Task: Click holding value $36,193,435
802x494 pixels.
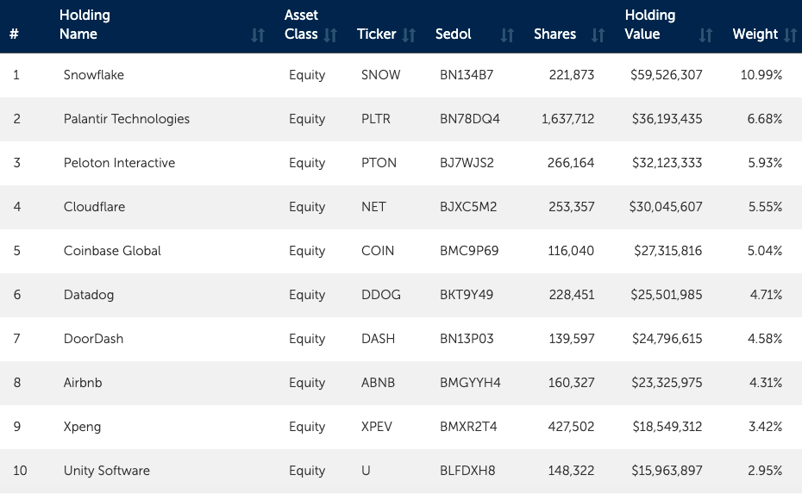Action: pyautogui.click(x=667, y=119)
